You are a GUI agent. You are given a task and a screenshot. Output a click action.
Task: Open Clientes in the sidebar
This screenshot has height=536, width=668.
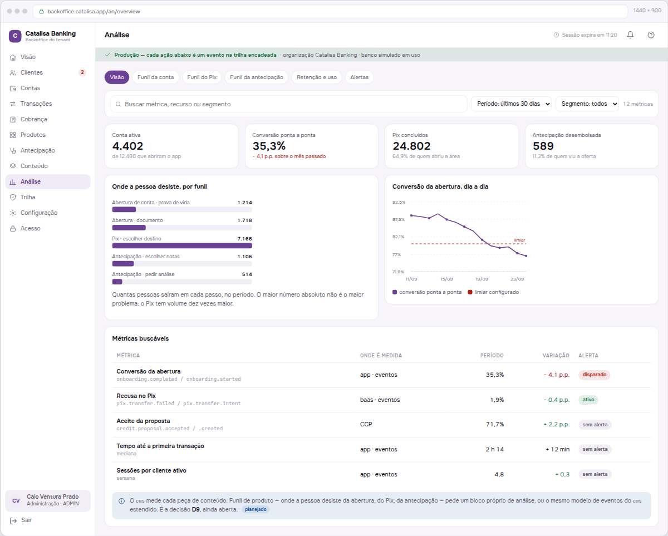pos(48,72)
